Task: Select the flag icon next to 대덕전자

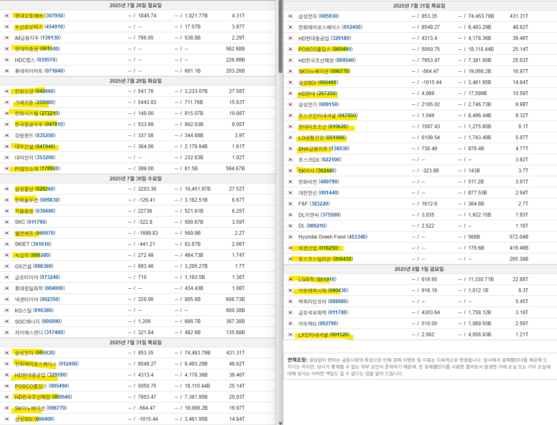Action: 7,158
